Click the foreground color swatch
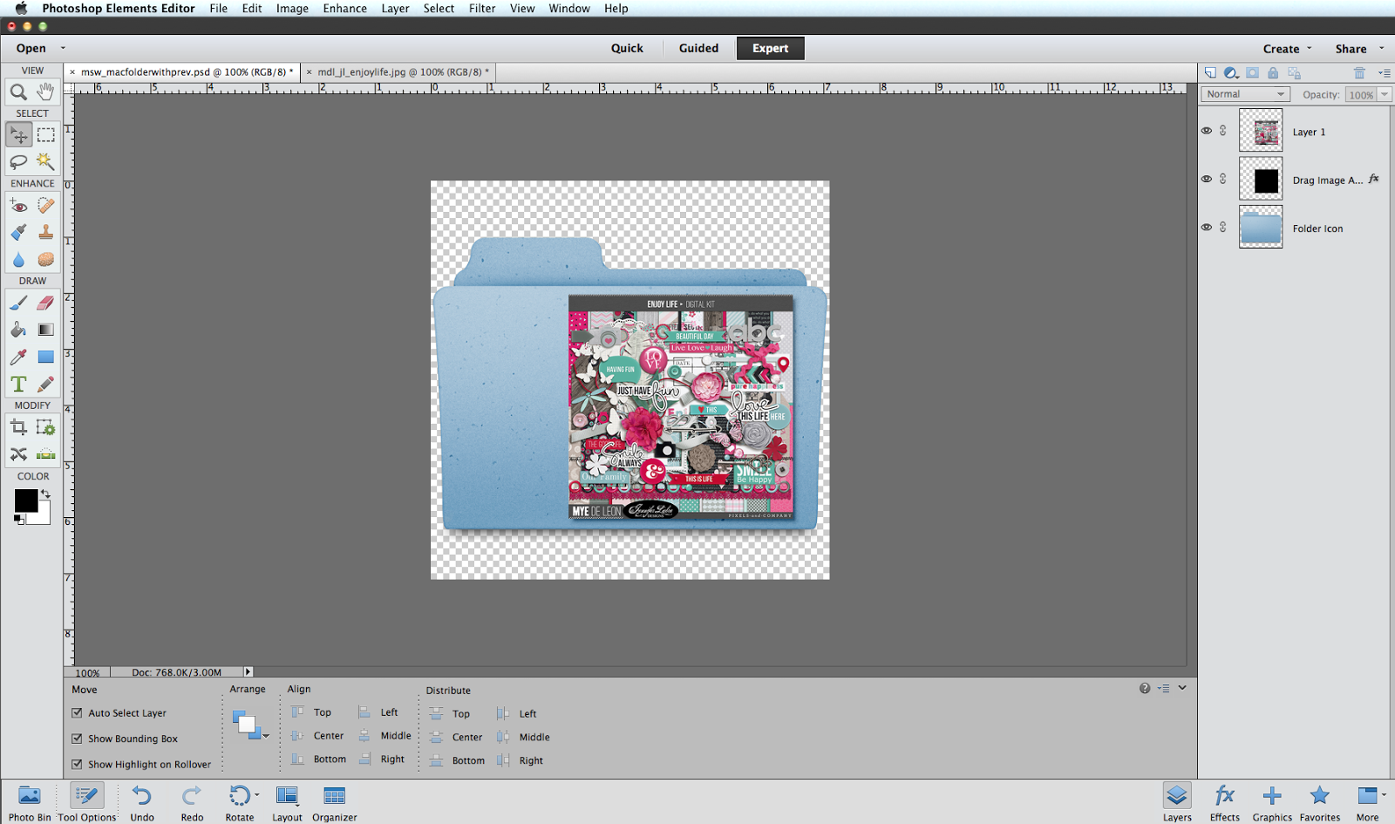The image size is (1395, 824). [25, 501]
